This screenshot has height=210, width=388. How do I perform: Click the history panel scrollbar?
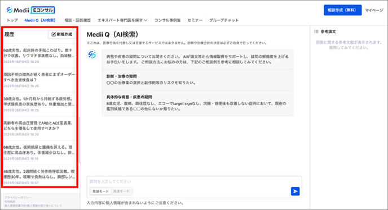tap(79, 140)
